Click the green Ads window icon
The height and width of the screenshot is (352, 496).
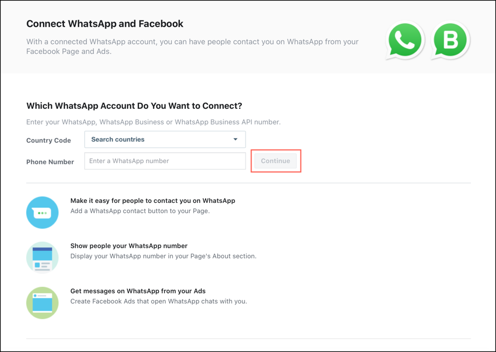pos(43,303)
